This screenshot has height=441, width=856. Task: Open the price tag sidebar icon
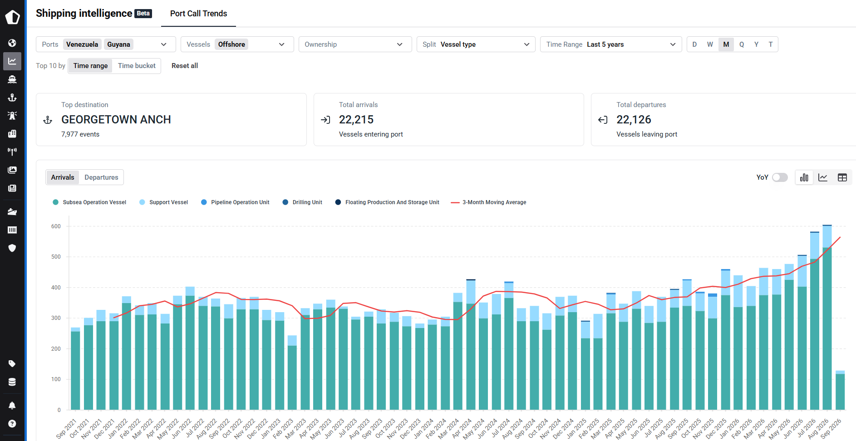click(x=12, y=364)
